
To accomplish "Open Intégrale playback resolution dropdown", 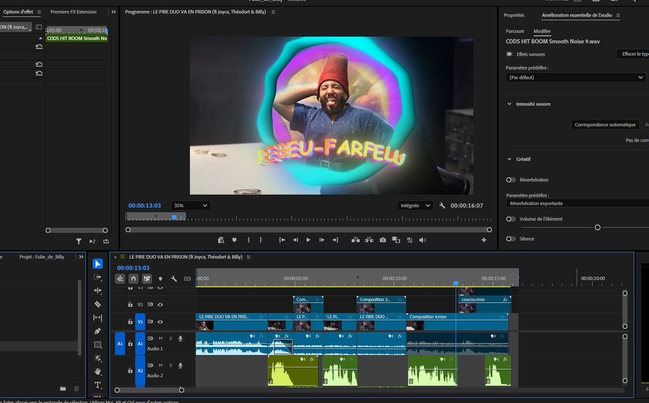I will point(415,206).
